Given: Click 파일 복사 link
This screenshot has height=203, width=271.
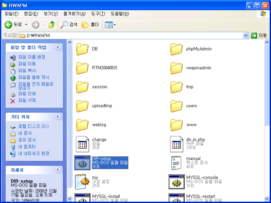Looking at the screenshot, I should [27, 71].
